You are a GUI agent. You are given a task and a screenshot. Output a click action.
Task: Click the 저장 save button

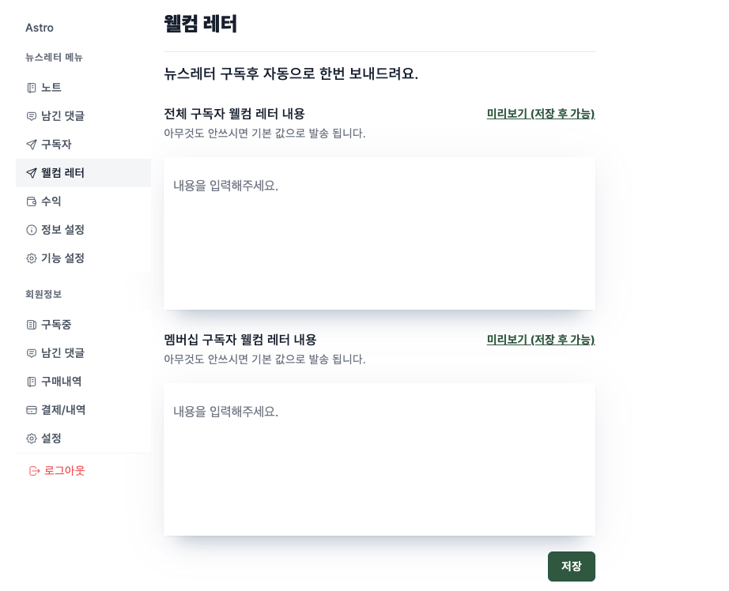coord(572,567)
